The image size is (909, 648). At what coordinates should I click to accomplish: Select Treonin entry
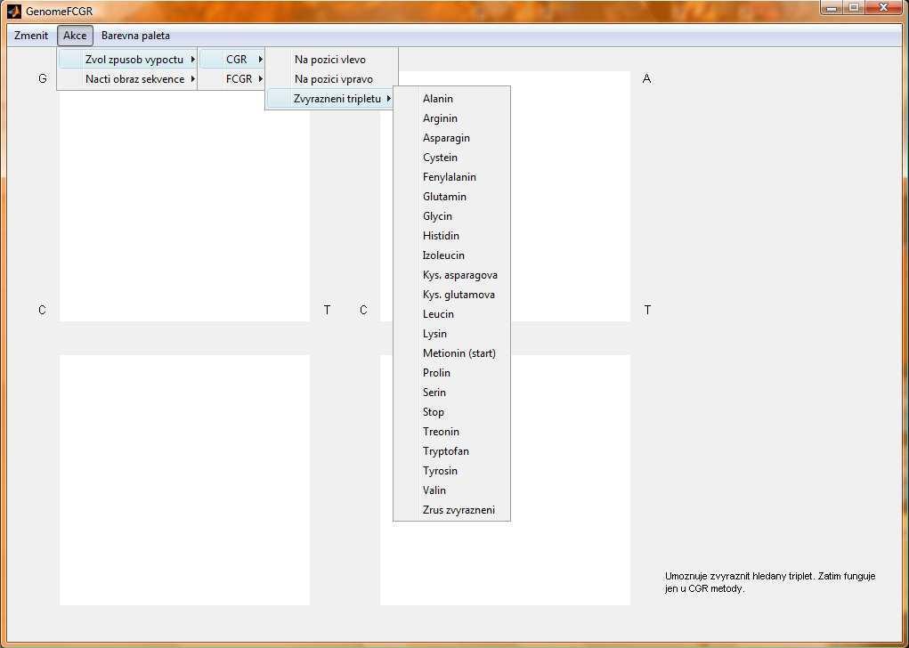pyautogui.click(x=451, y=432)
